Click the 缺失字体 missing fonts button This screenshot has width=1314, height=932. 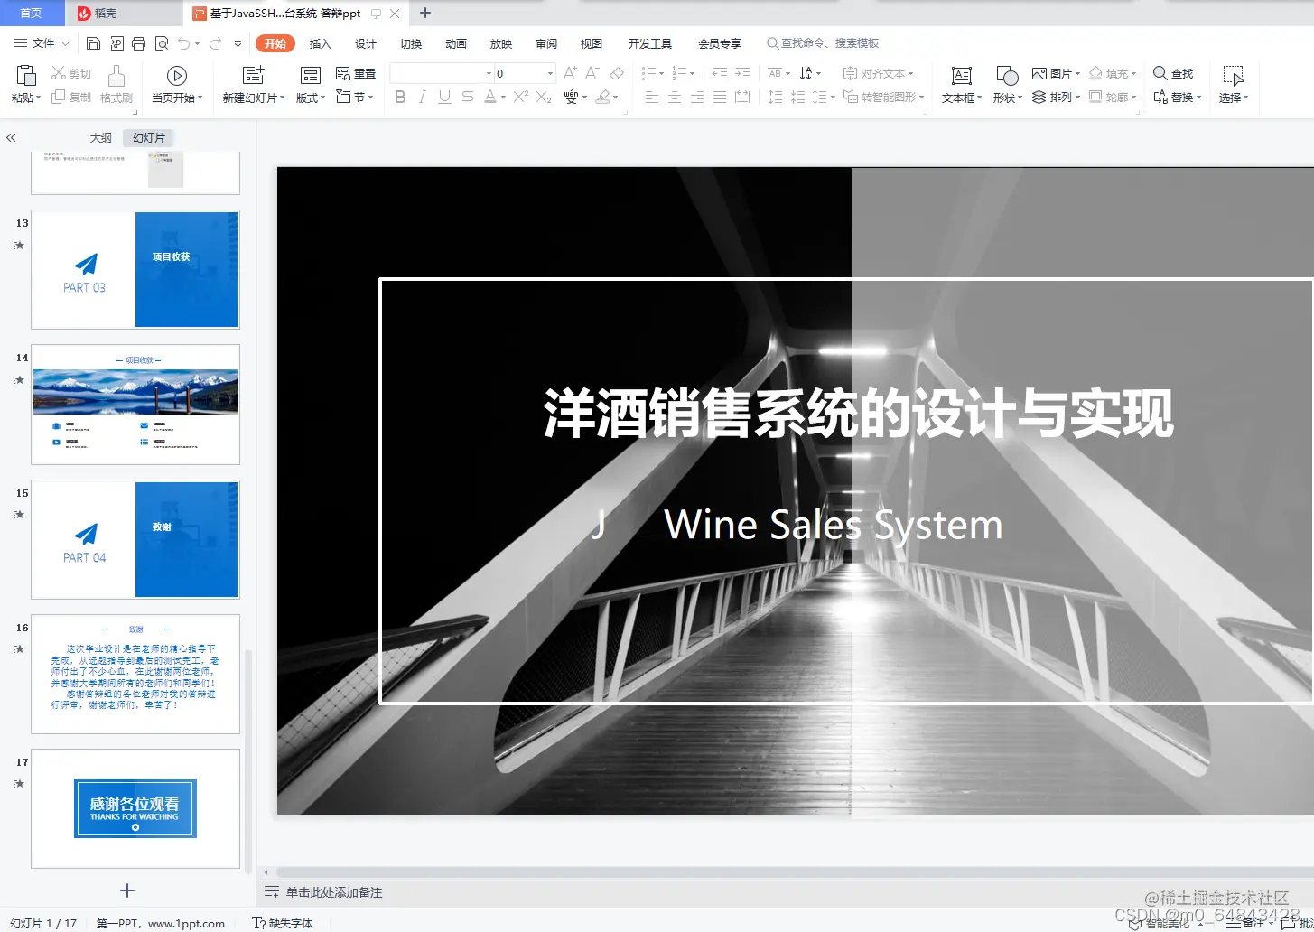pos(283,923)
